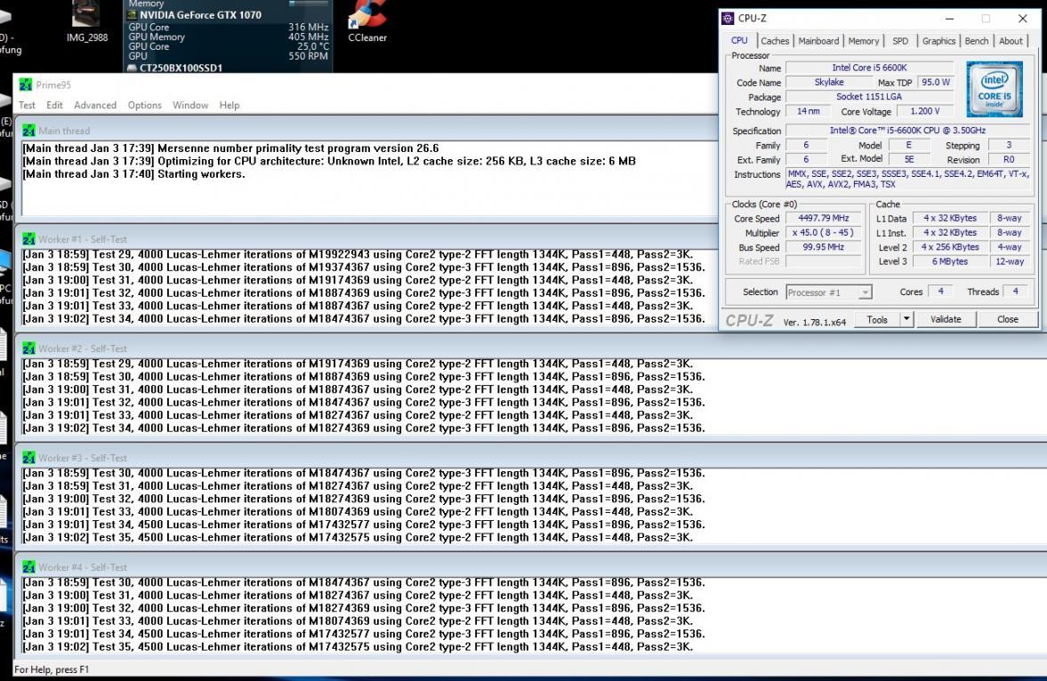Image resolution: width=1047 pixels, height=681 pixels.
Task: Click the Cores count value in CPU-Z
Action: (x=940, y=292)
